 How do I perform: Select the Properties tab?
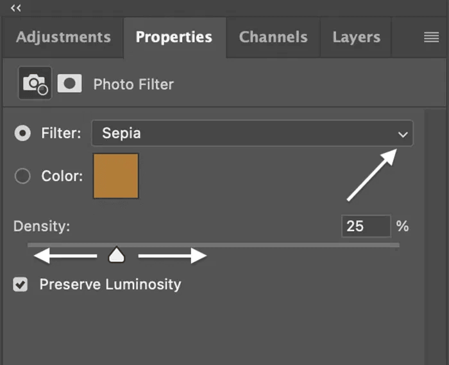174,37
